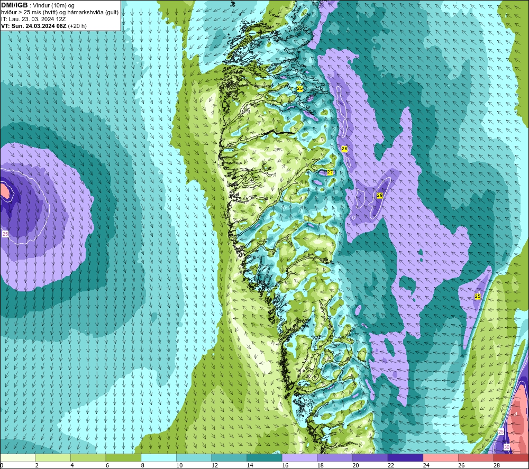Click the yellow max gust label 28

(379, 195)
